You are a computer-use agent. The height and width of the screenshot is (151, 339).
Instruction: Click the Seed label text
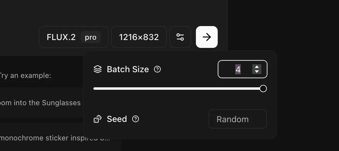[x=117, y=119]
